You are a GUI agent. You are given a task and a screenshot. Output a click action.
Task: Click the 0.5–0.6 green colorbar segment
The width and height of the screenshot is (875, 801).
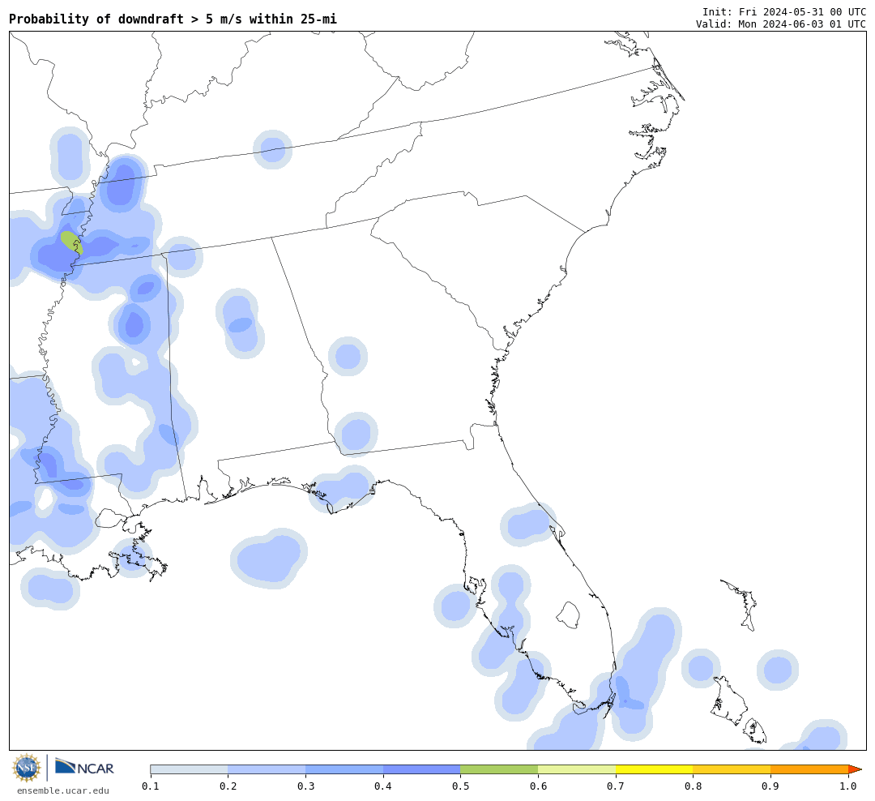pyautogui.click(x=499, y=769)
